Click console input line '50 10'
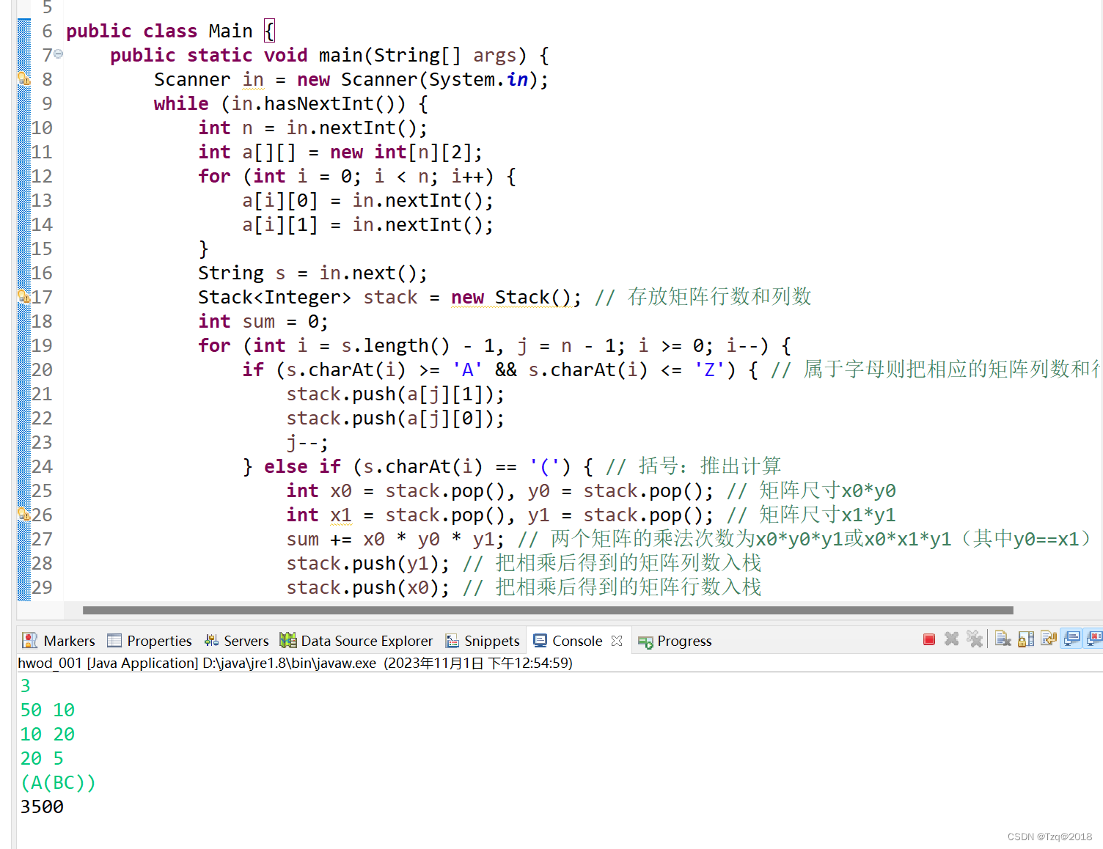Screen dimensions: 1103x849 point(48,710)
